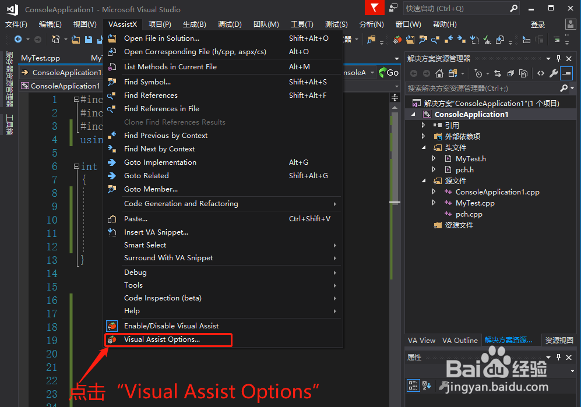581x407 pixels.
Task: Click the VA Open File in Solution toolbar icon
Action: coord(410,39)
